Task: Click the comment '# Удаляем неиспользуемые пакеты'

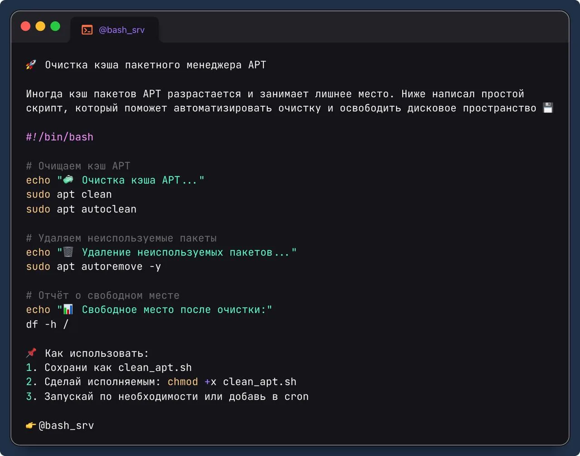Action: coord(121,238)
